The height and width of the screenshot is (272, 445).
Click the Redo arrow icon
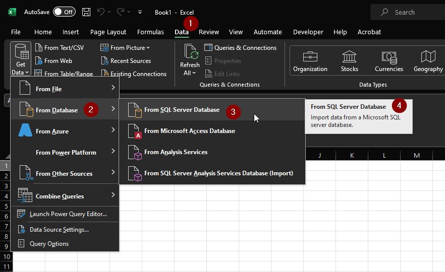click(121, 12)
